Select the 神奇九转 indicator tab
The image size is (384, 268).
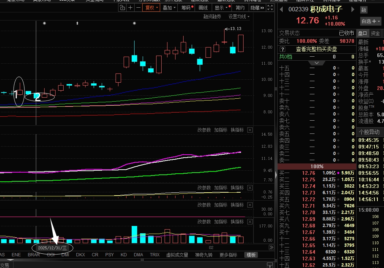204,255
